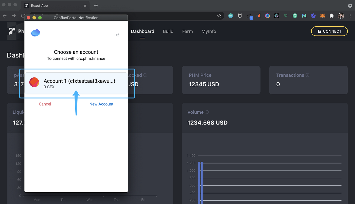Open the colorful circle extension icon

(x=268, y=16)
